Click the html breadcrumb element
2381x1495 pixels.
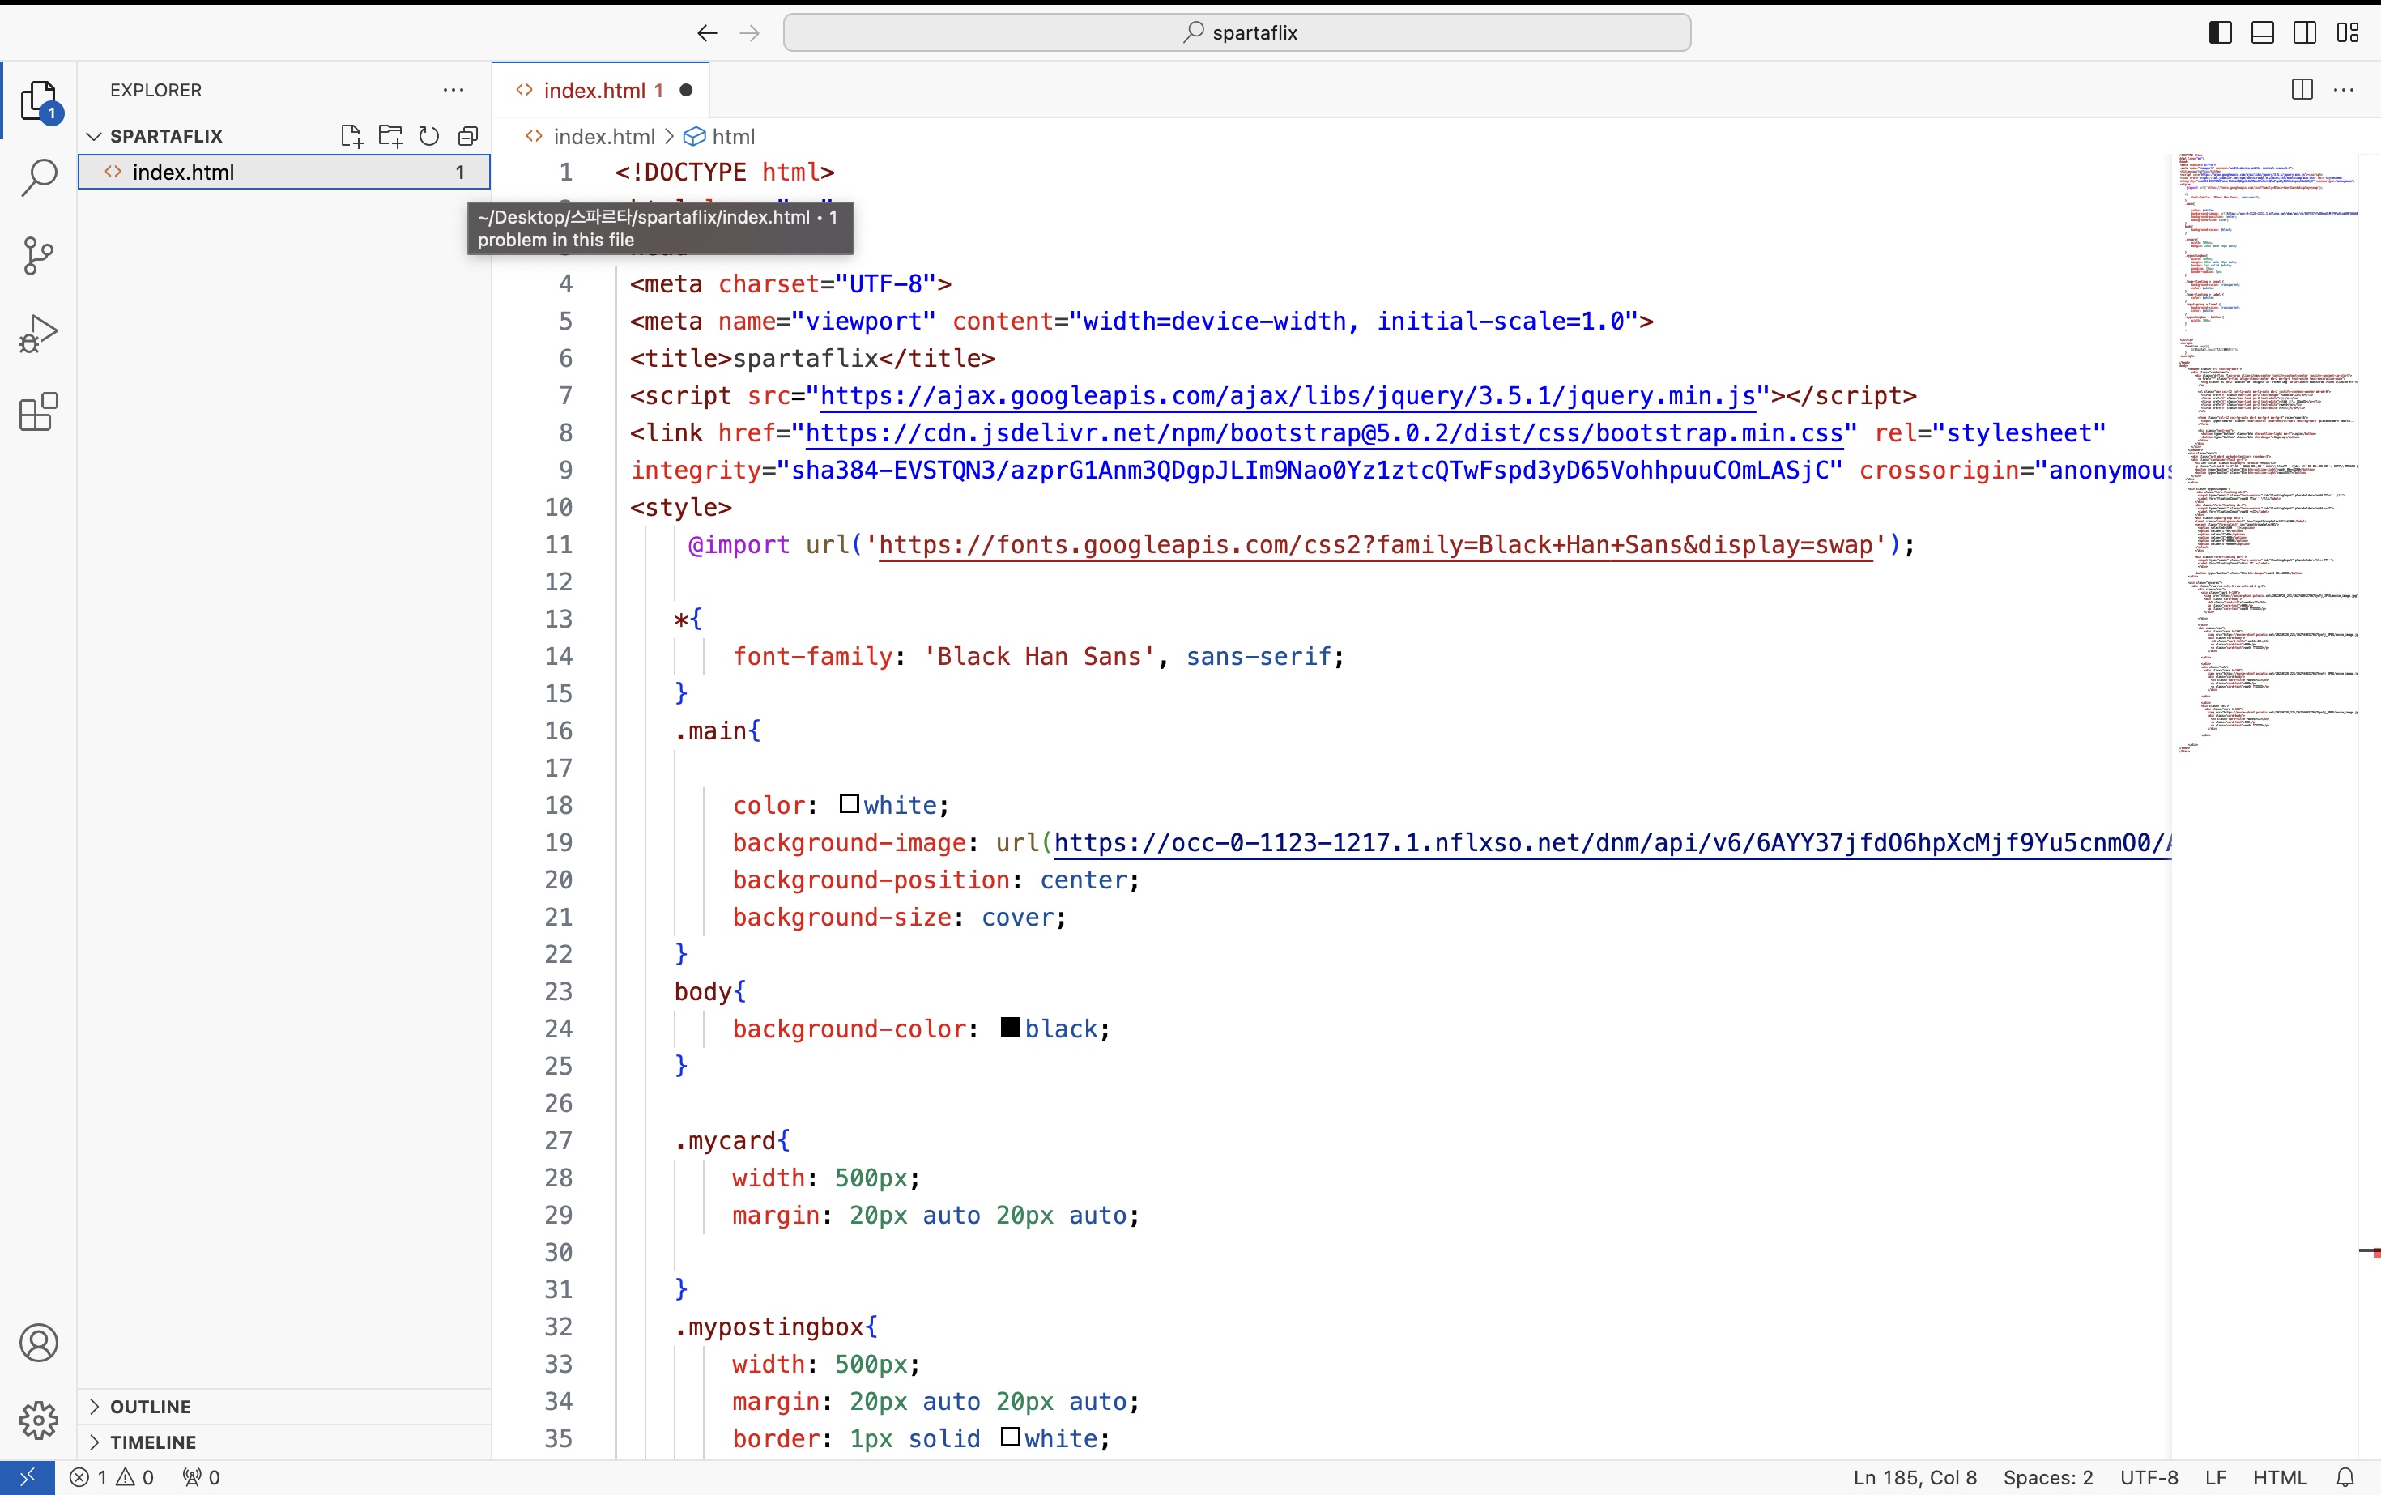pos(733,136)
